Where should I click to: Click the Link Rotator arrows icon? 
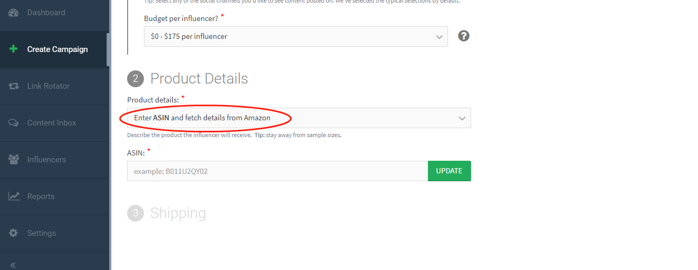(x=14, y=86)
